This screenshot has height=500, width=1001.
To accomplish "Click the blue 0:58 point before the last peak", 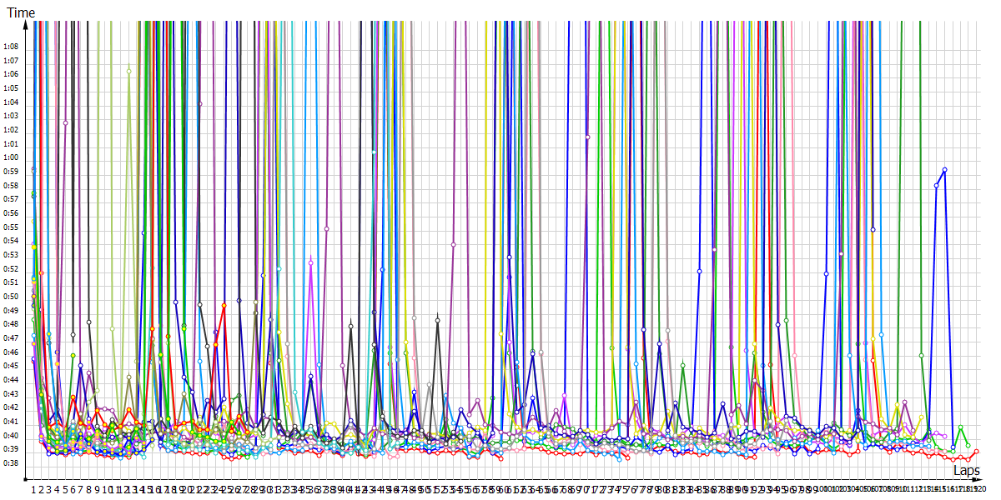I will tap(936, 186).
